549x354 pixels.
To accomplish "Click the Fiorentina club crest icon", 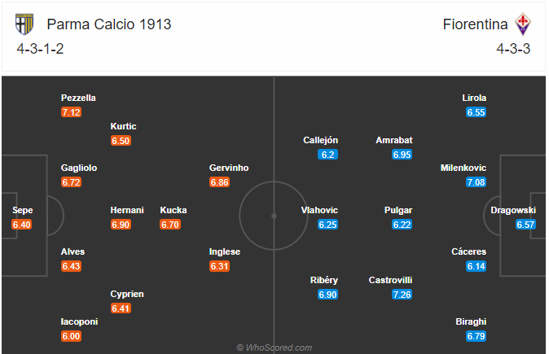I will click(x=523, y=24).
